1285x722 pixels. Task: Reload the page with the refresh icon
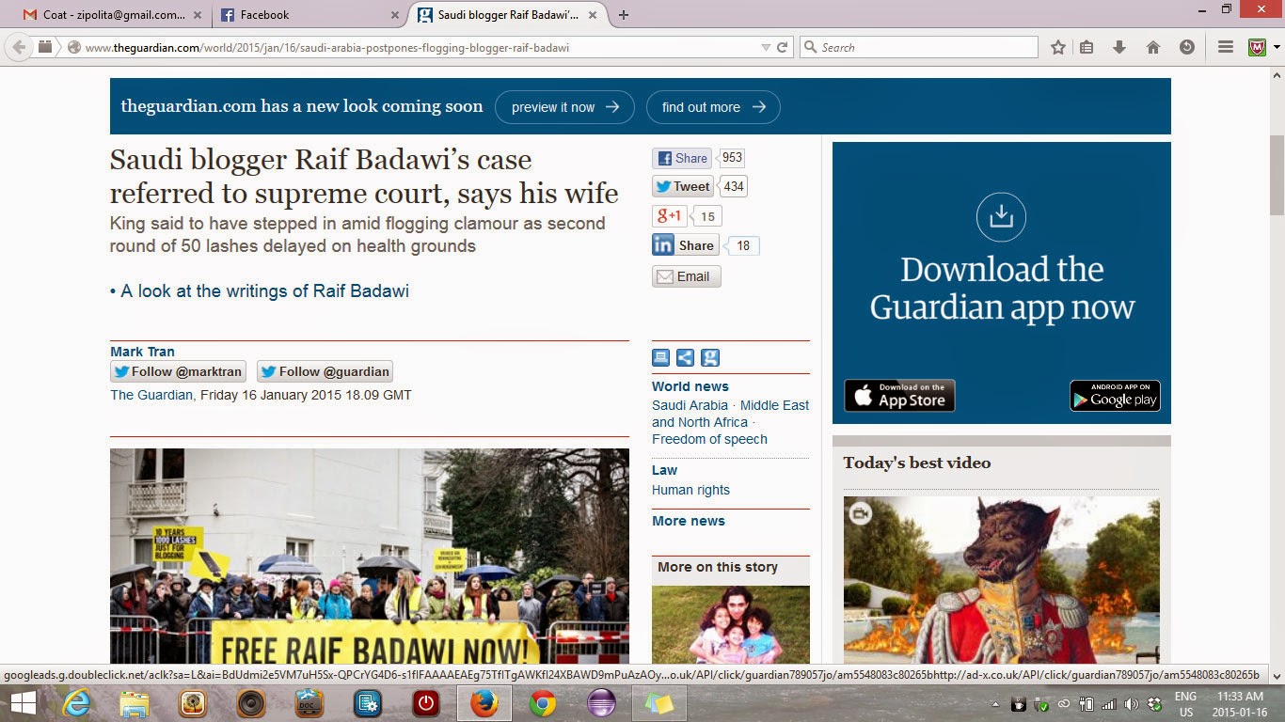[782, 47]
